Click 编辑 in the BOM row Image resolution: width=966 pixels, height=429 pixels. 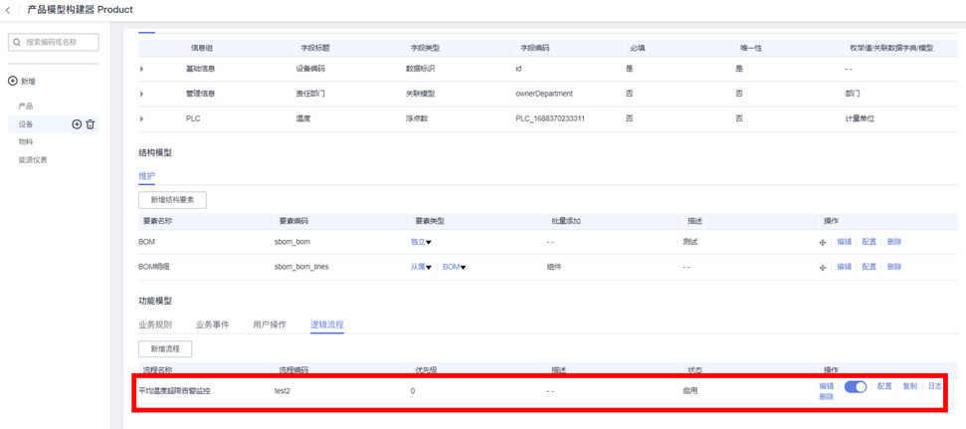click(x=844, y=242)
